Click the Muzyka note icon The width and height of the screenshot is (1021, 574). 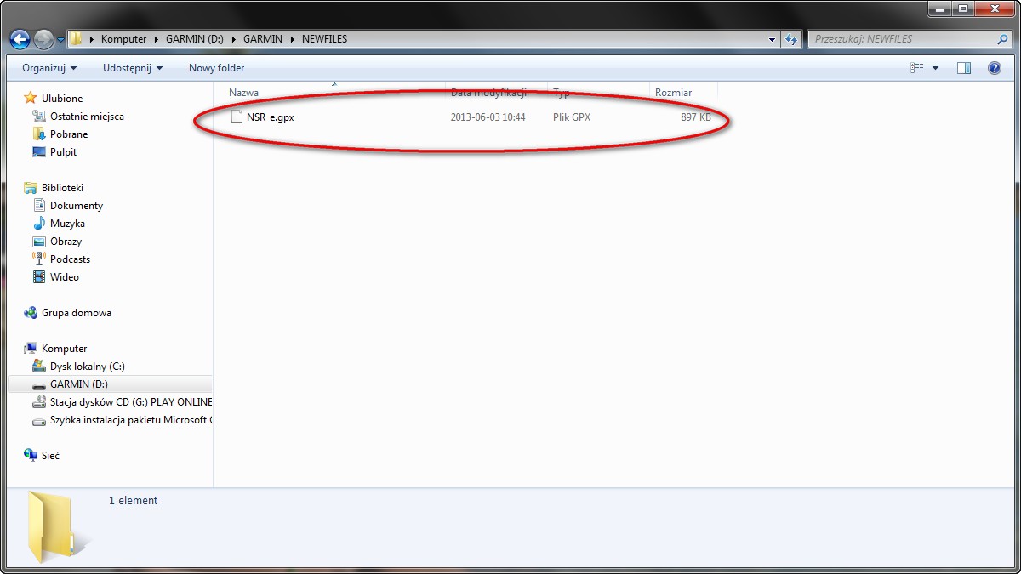38,224
